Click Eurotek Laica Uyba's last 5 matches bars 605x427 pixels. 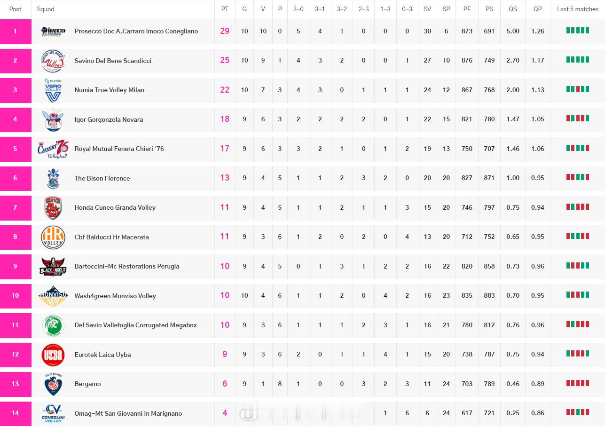(x=578, y=354)
